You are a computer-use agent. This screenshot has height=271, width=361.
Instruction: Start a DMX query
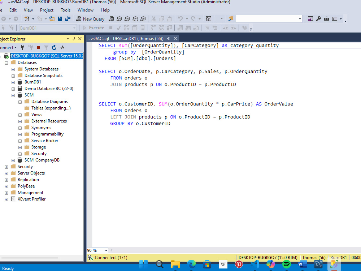coord(127,19)
